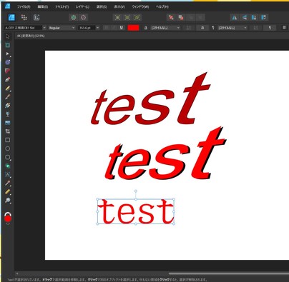Open the ヘルプ(H) menu
The image size is (289, 282).
162,7
